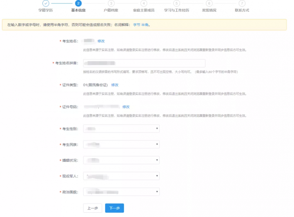
Task: Click 修改 link next to 证件类型
Action: (115, 85)
